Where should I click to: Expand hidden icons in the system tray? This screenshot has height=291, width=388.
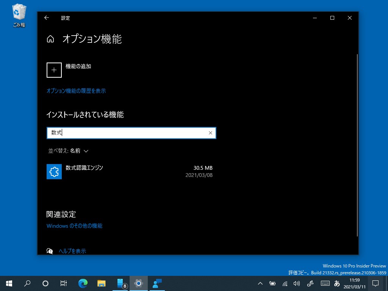click(260, 283)
